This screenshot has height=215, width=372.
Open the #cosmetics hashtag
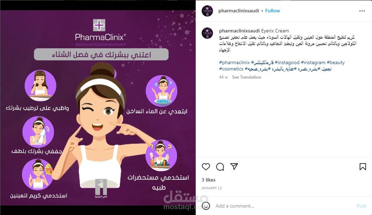231,69
